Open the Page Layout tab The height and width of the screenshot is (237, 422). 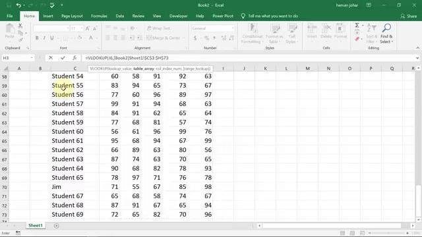pos(72,16)
